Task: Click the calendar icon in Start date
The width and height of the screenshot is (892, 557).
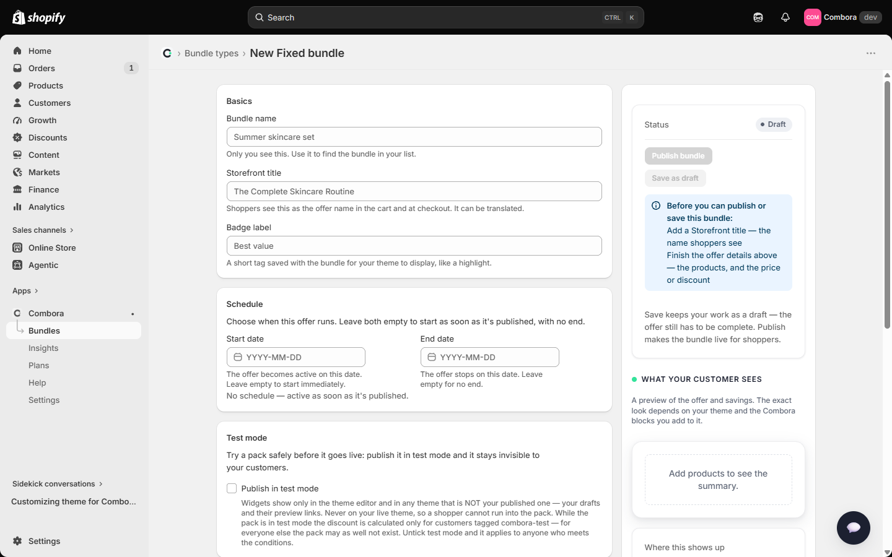Action: (238, 357)
